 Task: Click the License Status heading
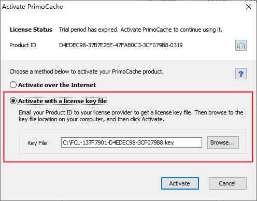pyautogui.click(x=31, y=30)
